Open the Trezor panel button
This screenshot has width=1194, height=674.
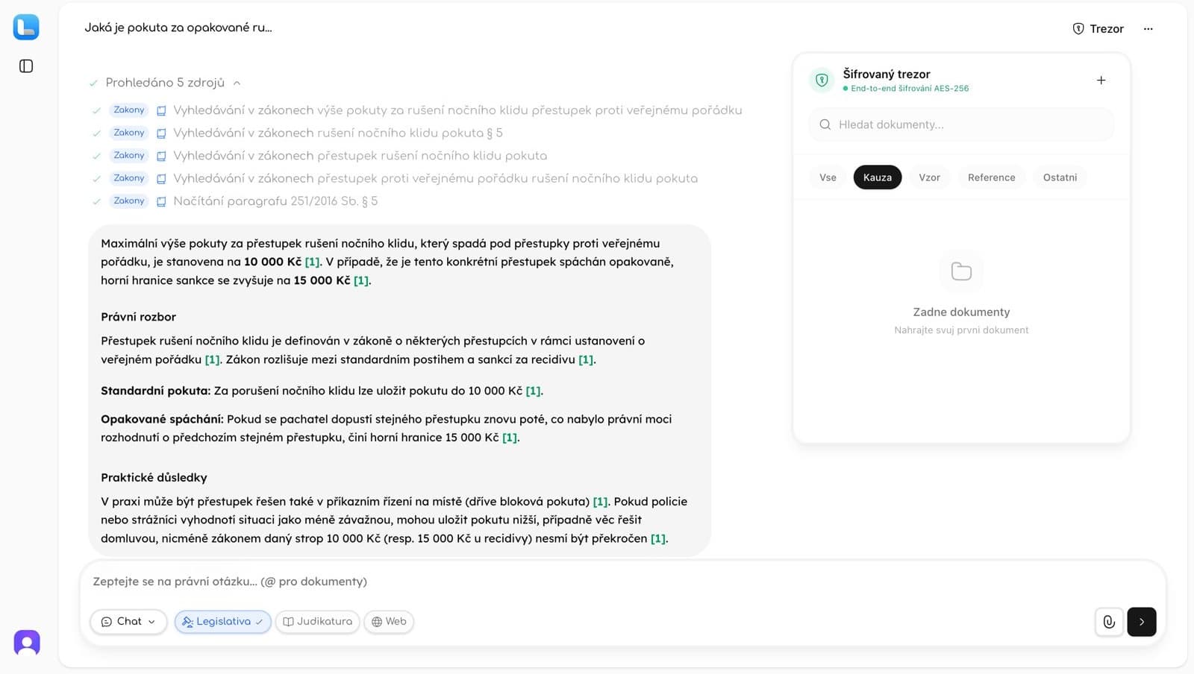1098,28
